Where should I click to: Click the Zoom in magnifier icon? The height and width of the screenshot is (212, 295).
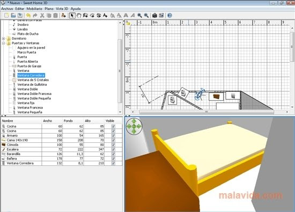point(139,16)
